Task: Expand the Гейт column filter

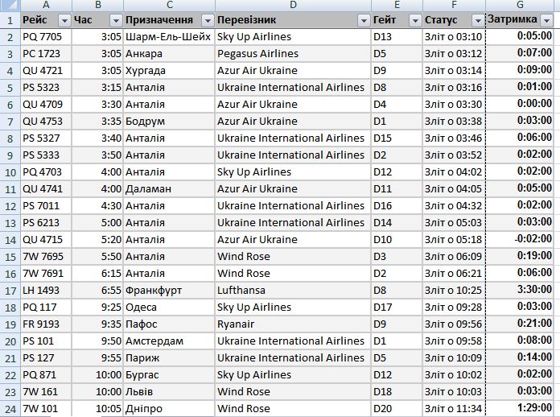Action: [415, 20]
